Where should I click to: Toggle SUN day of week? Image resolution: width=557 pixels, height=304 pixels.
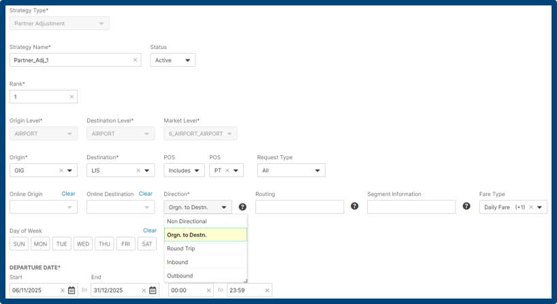click(x=19, y=244)
